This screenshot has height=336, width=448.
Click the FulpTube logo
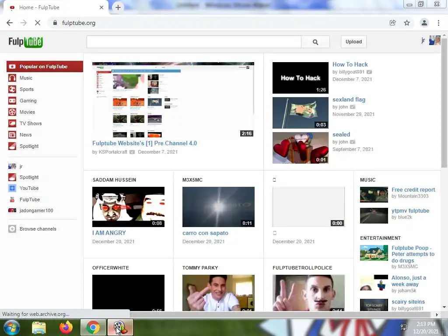coord(26,42)
